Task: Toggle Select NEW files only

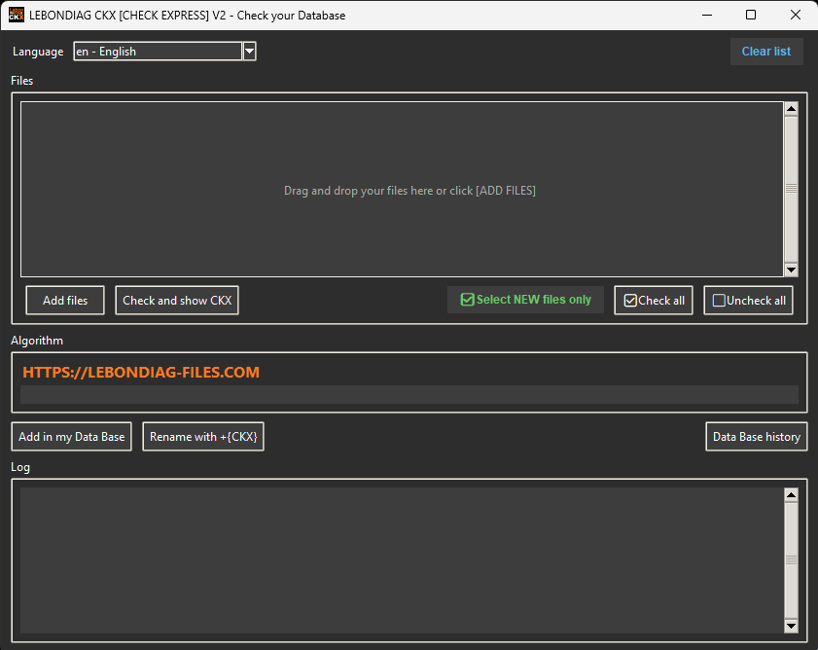Action: coord(525,300)
